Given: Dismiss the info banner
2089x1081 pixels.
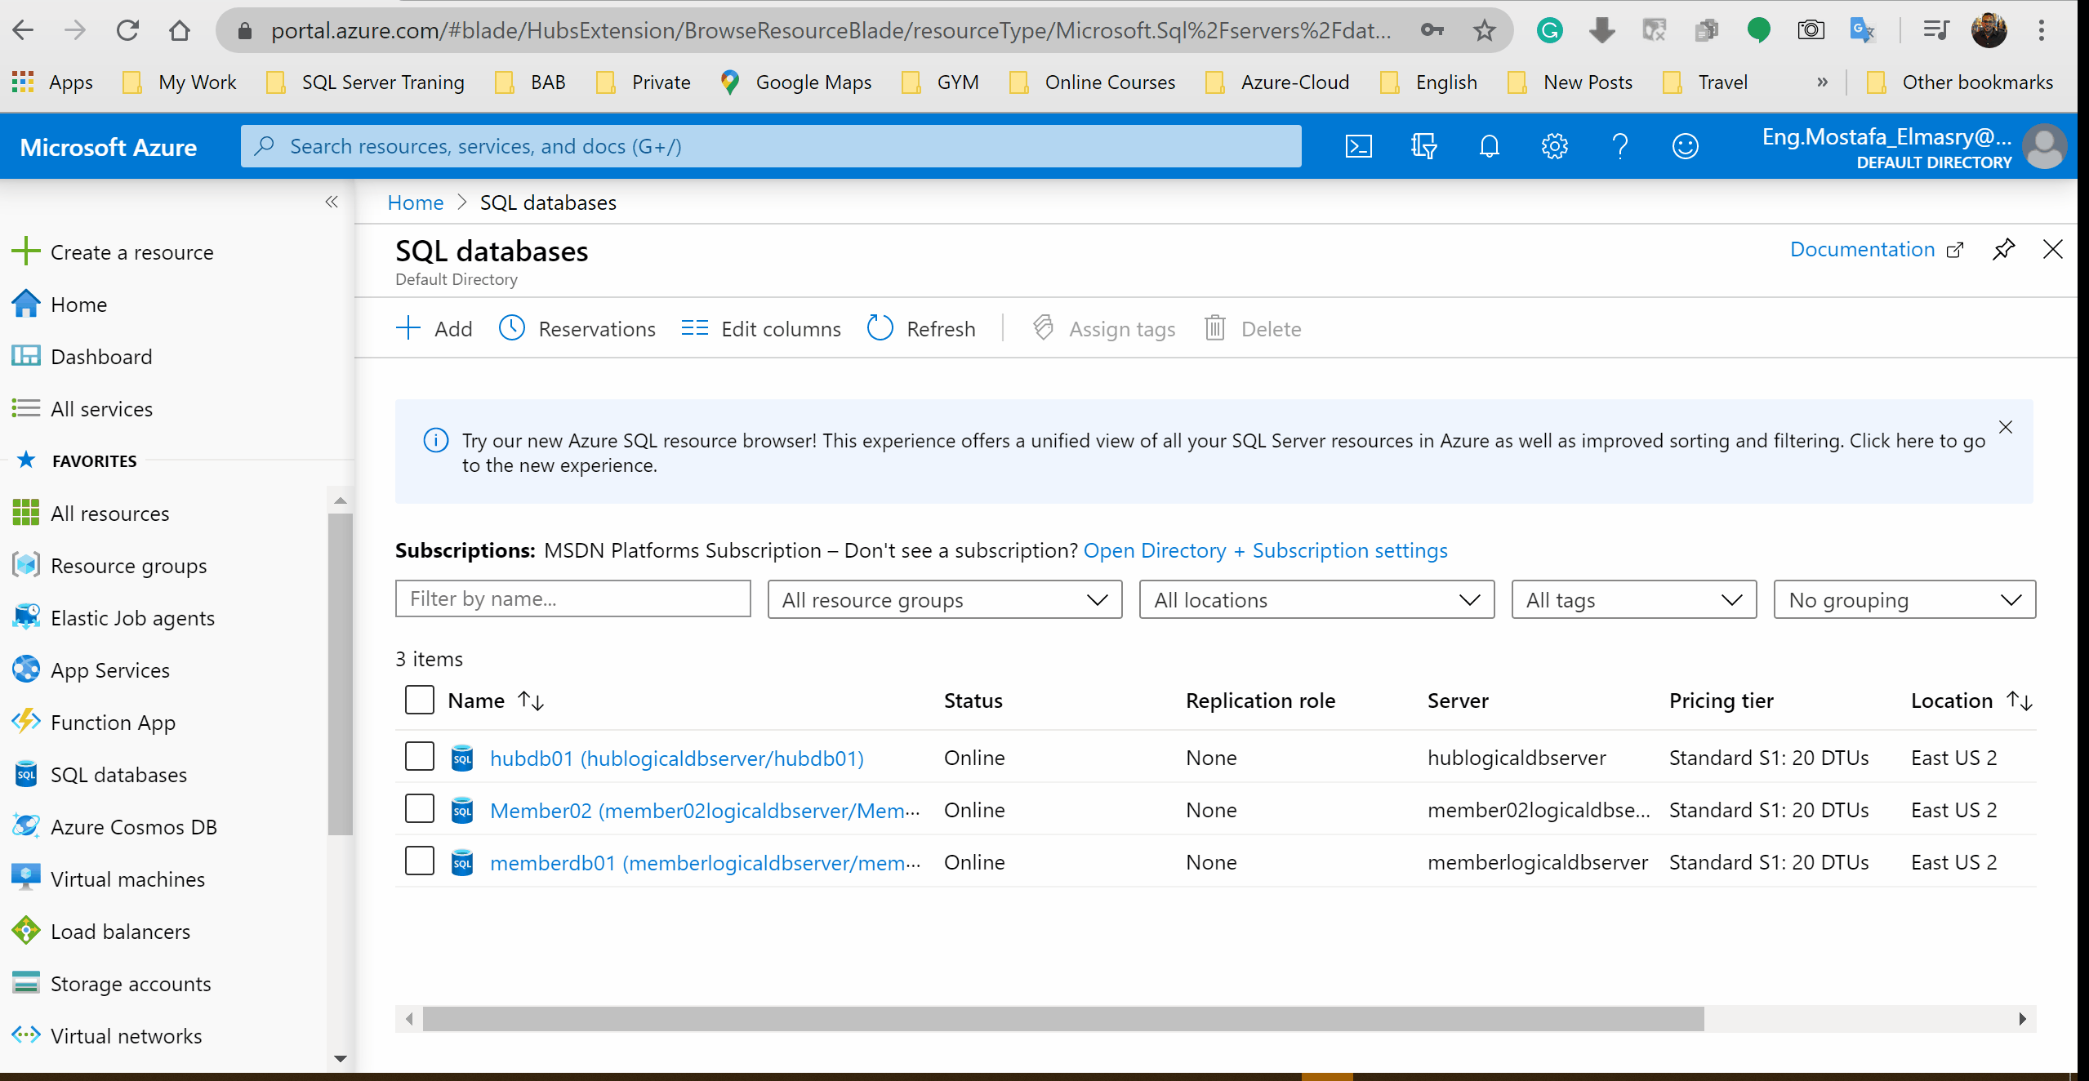Looking at the screenshot, I should click(2006, 427).
